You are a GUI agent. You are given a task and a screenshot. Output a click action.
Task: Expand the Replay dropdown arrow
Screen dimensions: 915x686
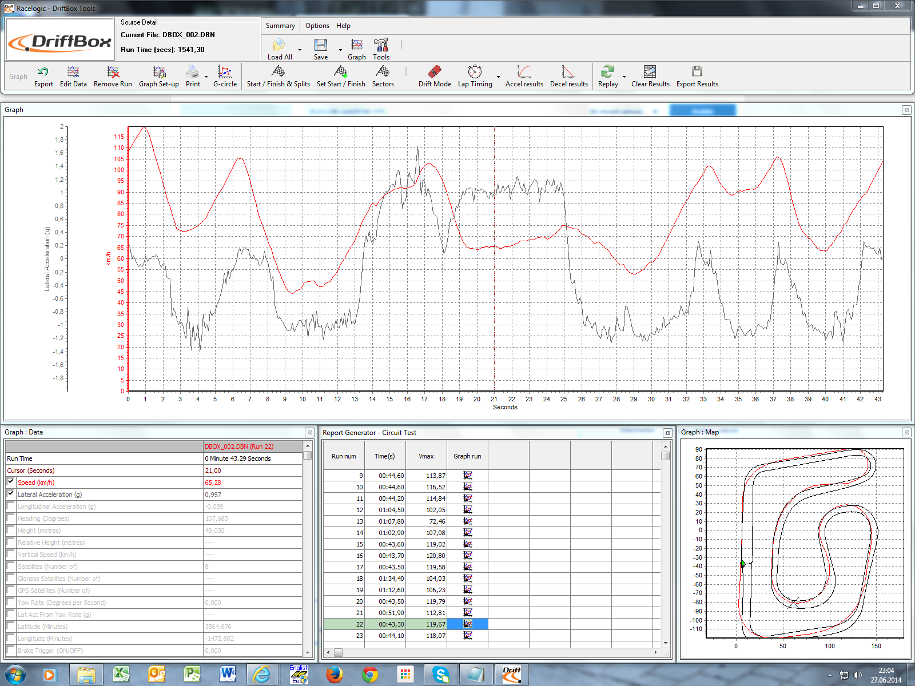[x=624, y=77]
